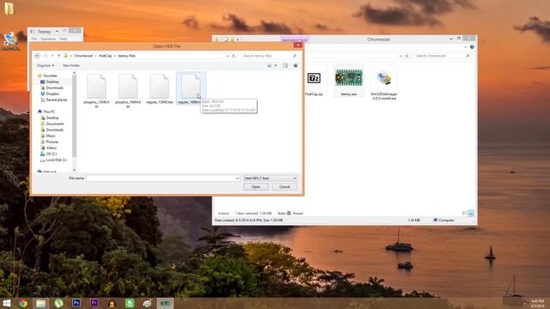
Task: Click teensy-files in the dialog breadcrumb
Action: 126,56
